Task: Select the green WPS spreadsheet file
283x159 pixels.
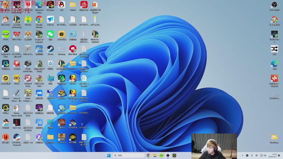Action: click(84, 78)
